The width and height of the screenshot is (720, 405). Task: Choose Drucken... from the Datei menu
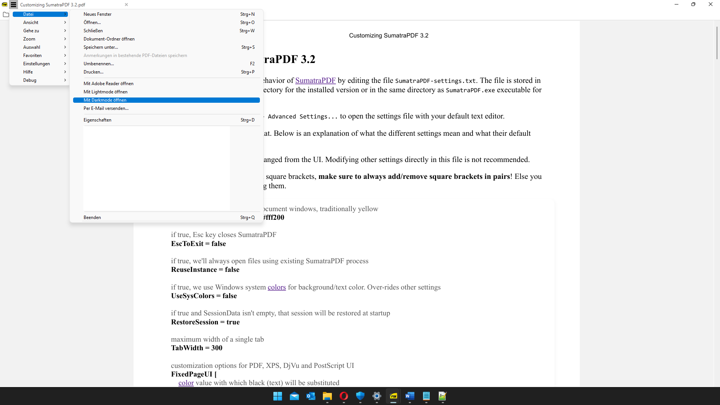94,72
